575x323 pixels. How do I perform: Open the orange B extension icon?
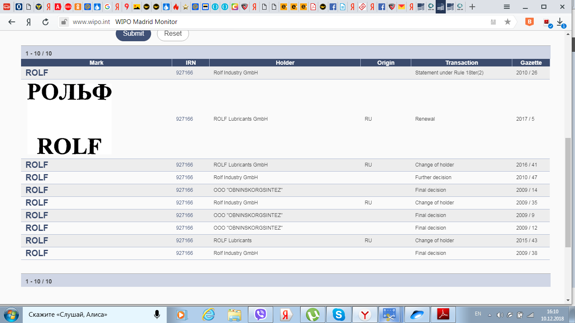point(530,22)
